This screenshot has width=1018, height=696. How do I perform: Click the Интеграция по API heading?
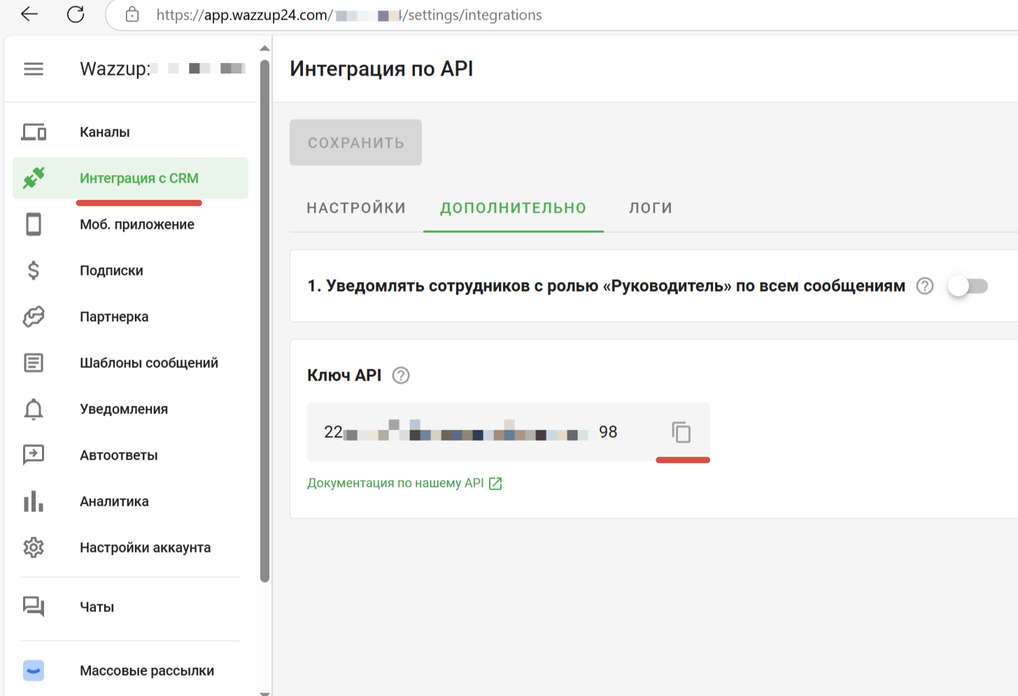click(381, 69)
